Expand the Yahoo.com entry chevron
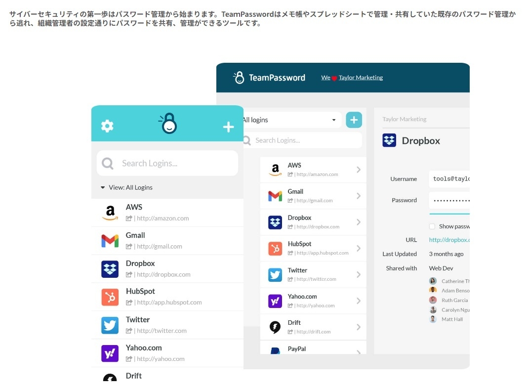 pos(359,301)
